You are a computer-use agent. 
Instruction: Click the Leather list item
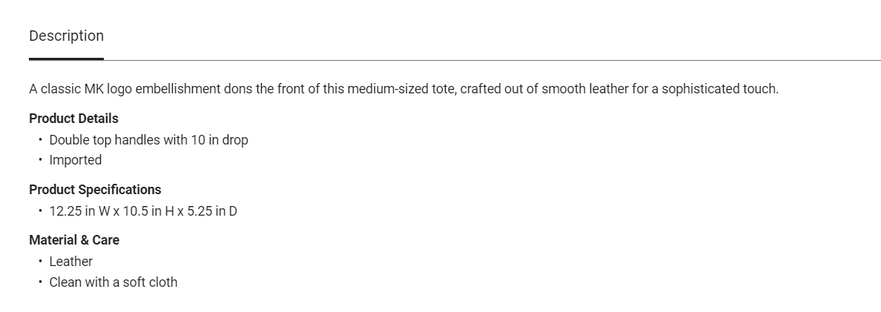click(70, 262)
